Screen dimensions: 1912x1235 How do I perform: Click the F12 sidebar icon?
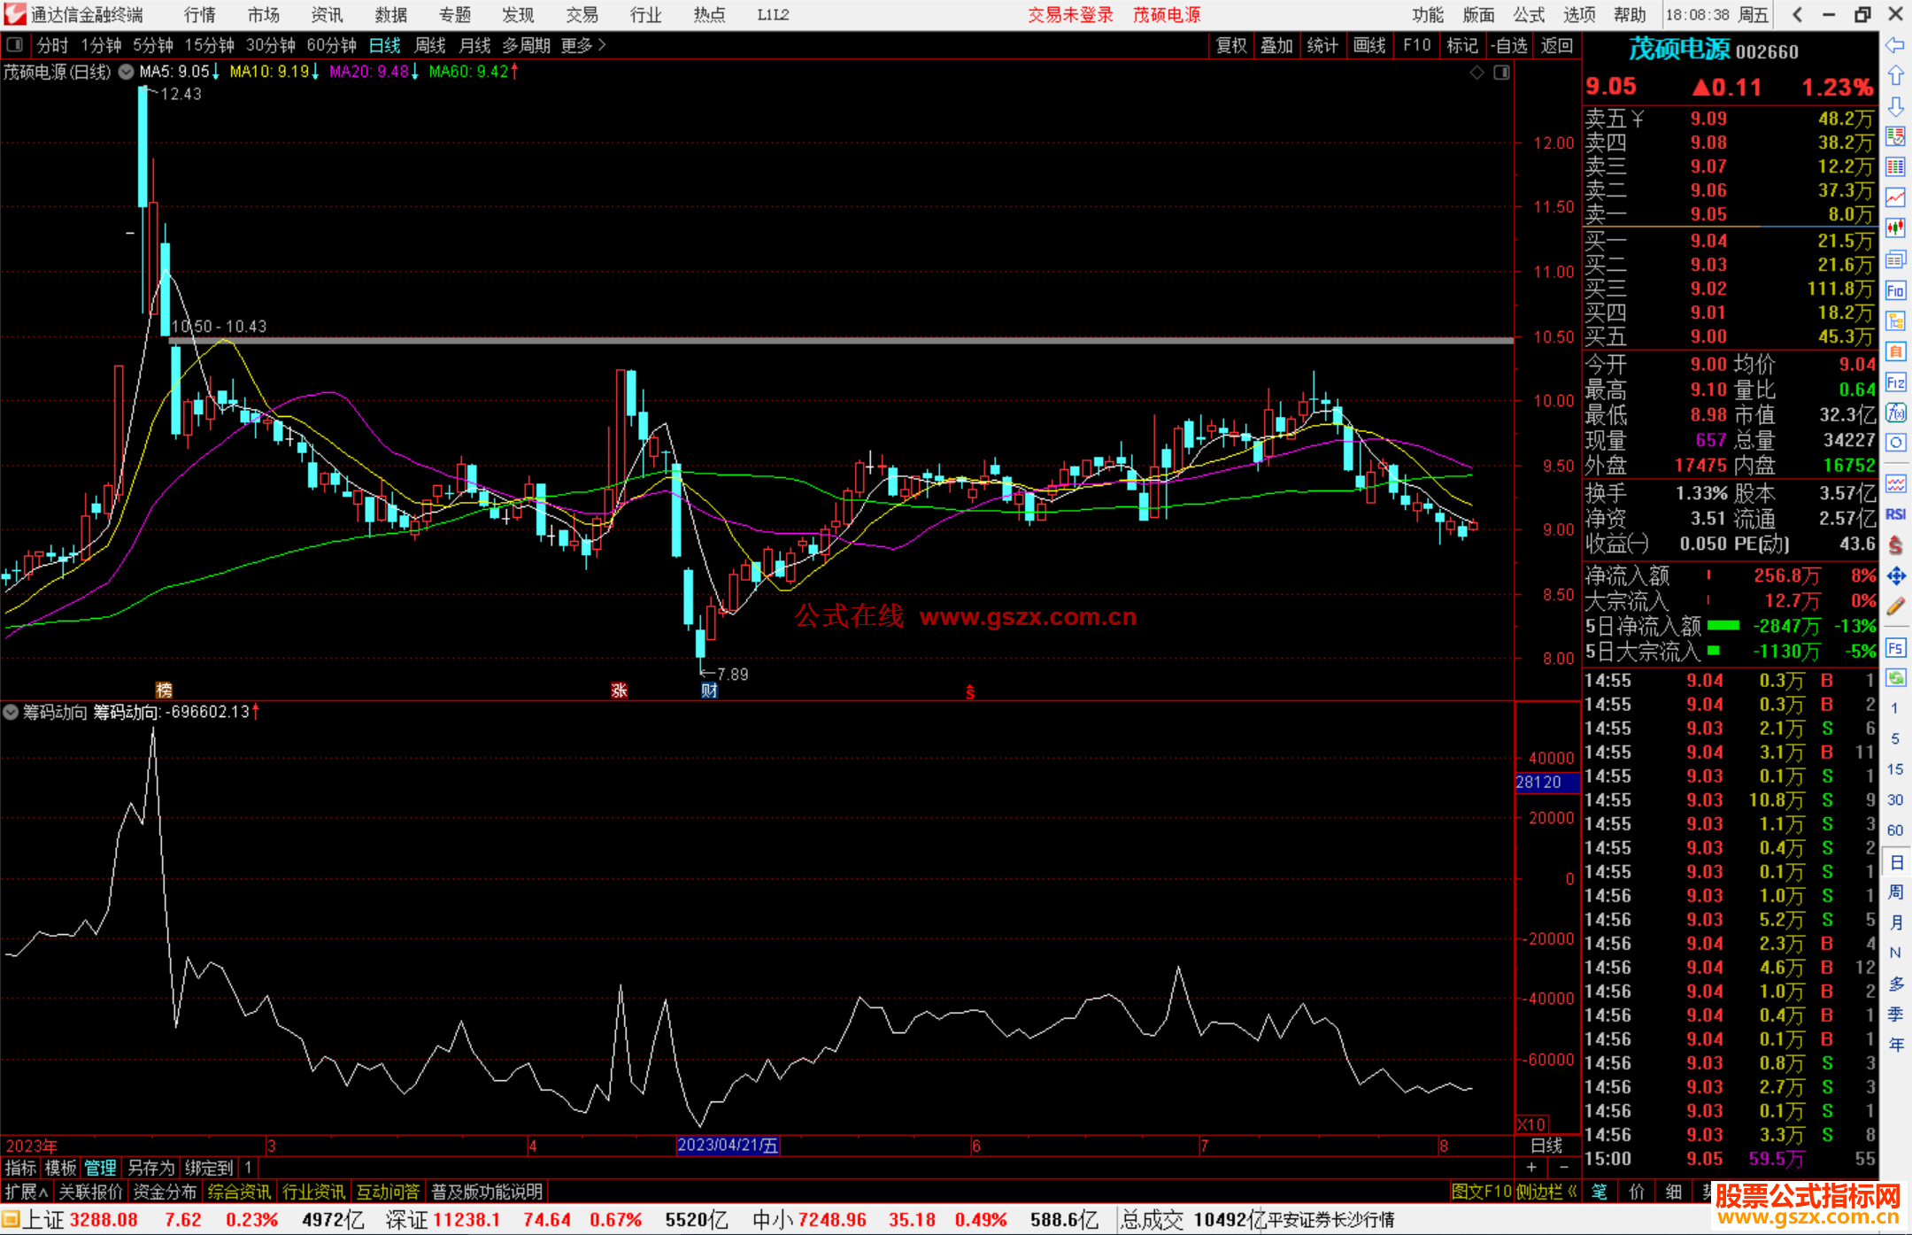1895,382
